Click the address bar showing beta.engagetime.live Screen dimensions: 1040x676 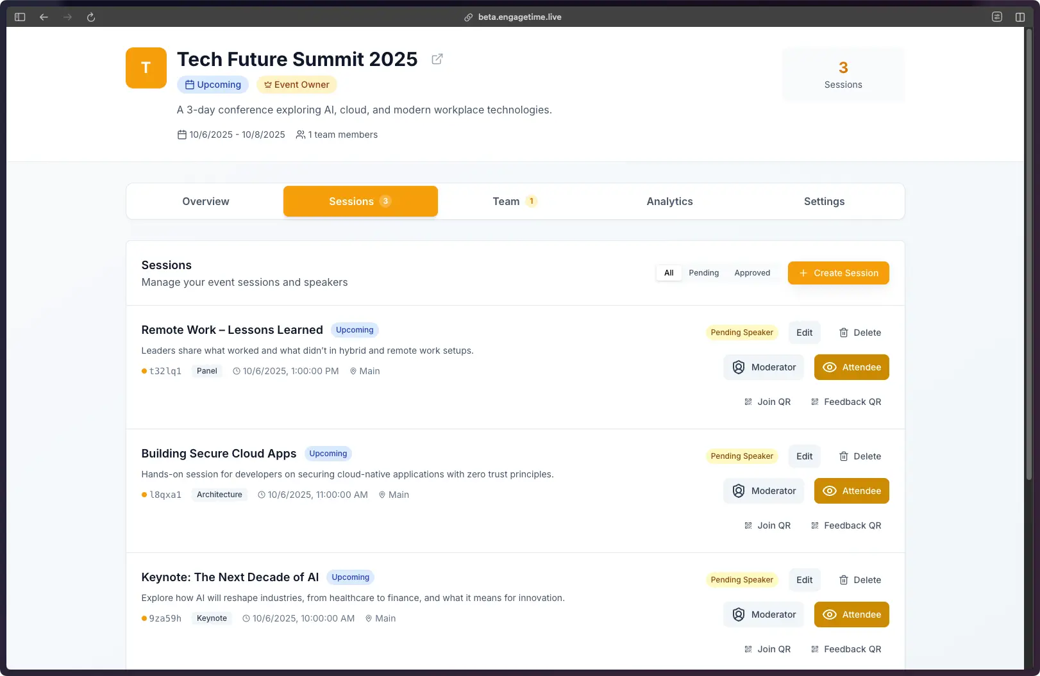[x=519, y=17]
